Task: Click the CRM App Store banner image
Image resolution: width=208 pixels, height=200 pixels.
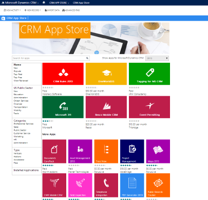Action: coord(90,38)
